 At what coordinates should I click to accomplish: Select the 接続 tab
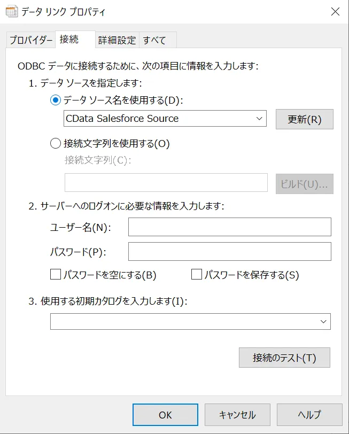pos(69,40)
